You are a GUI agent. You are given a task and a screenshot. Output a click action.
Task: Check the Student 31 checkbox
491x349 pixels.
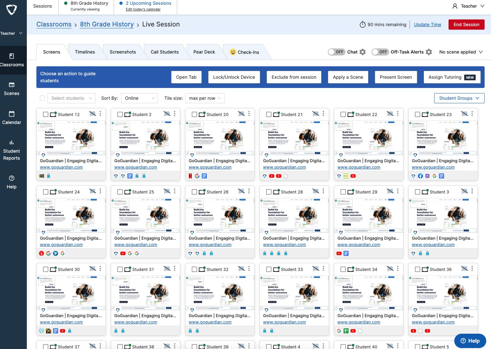pos(120,269)
